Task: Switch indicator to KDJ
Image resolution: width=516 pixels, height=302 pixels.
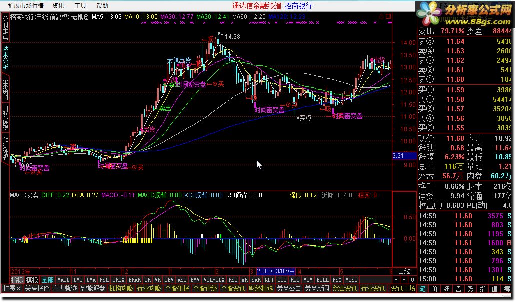Action: 269,280
